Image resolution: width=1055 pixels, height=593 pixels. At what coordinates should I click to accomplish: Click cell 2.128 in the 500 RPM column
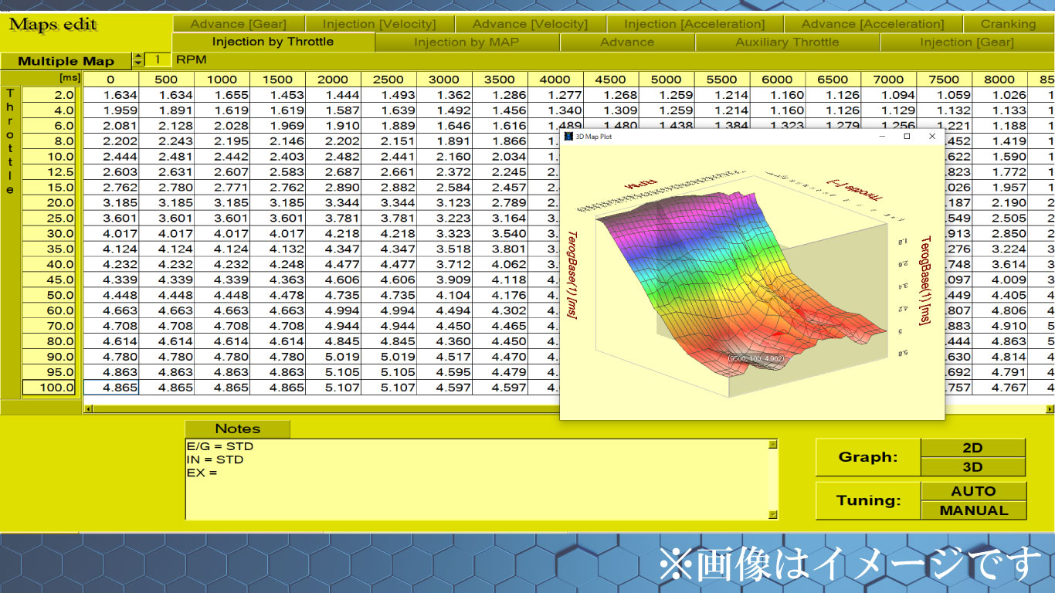coord(167,126)
